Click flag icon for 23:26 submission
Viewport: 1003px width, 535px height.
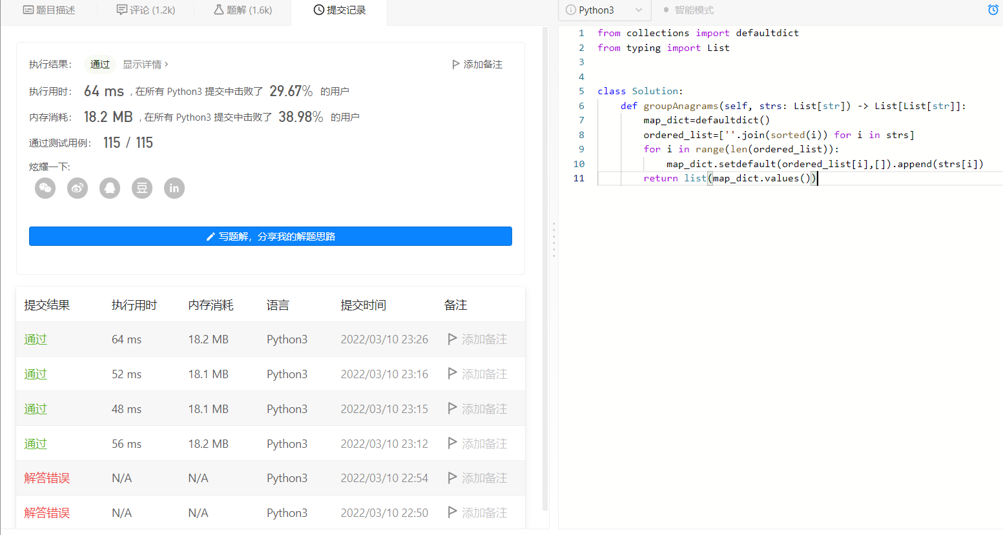[x=452, y=339]
